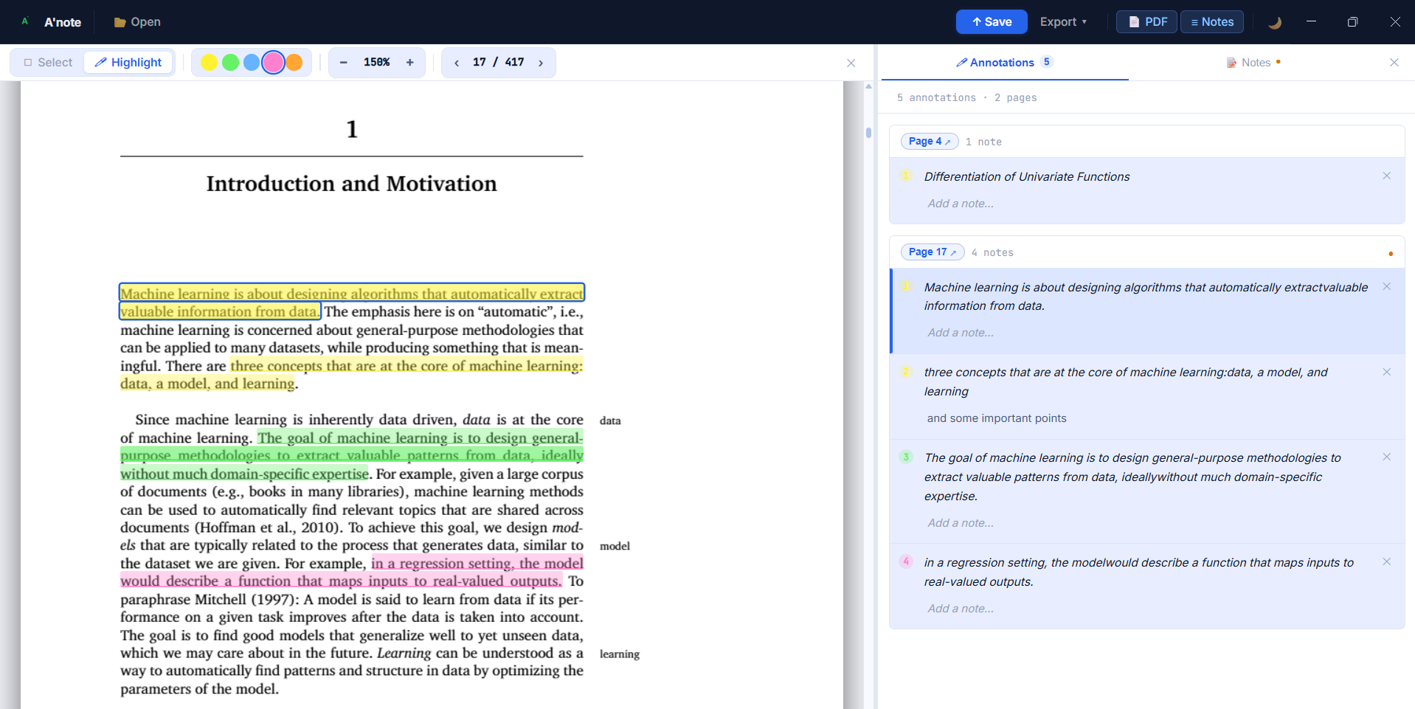The height and width of the screenshot is (709, 1415).
Task: Jump to Page 4 annotations link
Action: coord(930,141)
